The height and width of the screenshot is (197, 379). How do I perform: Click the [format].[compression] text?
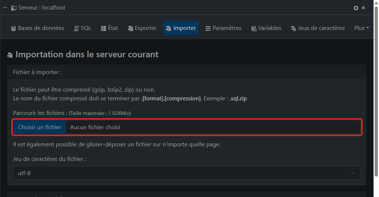point(171,98)
